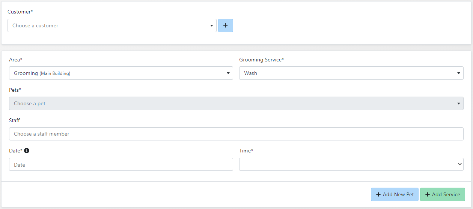Click the arrow on the Customer dropdown
Image resolution: width=473 pixels, height=209 pixels.
(x=211, y=26)
